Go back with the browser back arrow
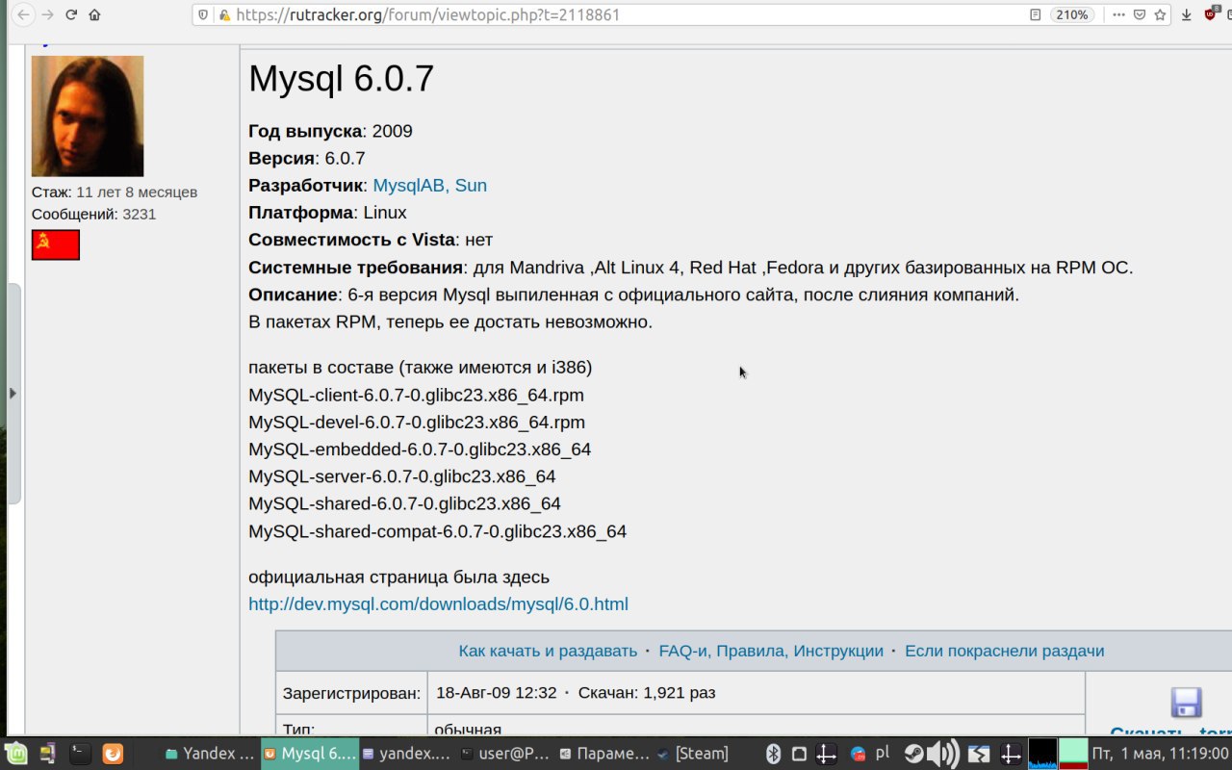This screenshot has width=1232, height=770. click(x=23, y=14)
